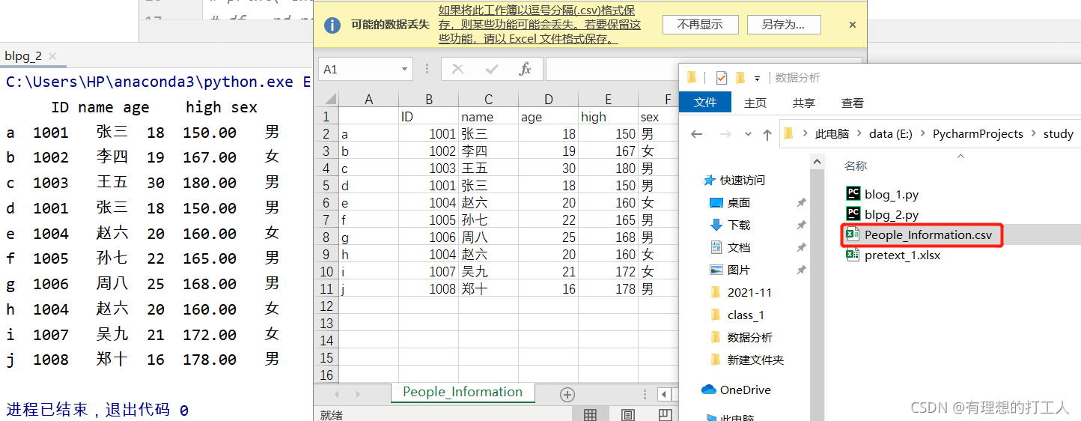The image size is (1081, 421).
Task: Open the 查看 ribbon tab in Explorer
Action: (x=853, y=103)
